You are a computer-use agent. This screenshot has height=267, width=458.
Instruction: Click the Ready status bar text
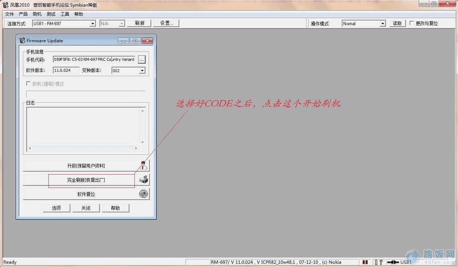point(10,262)
